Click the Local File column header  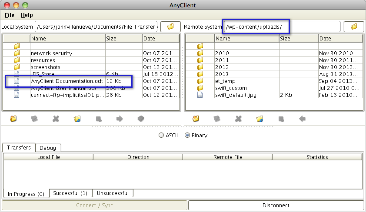click(x=49, y=157)
